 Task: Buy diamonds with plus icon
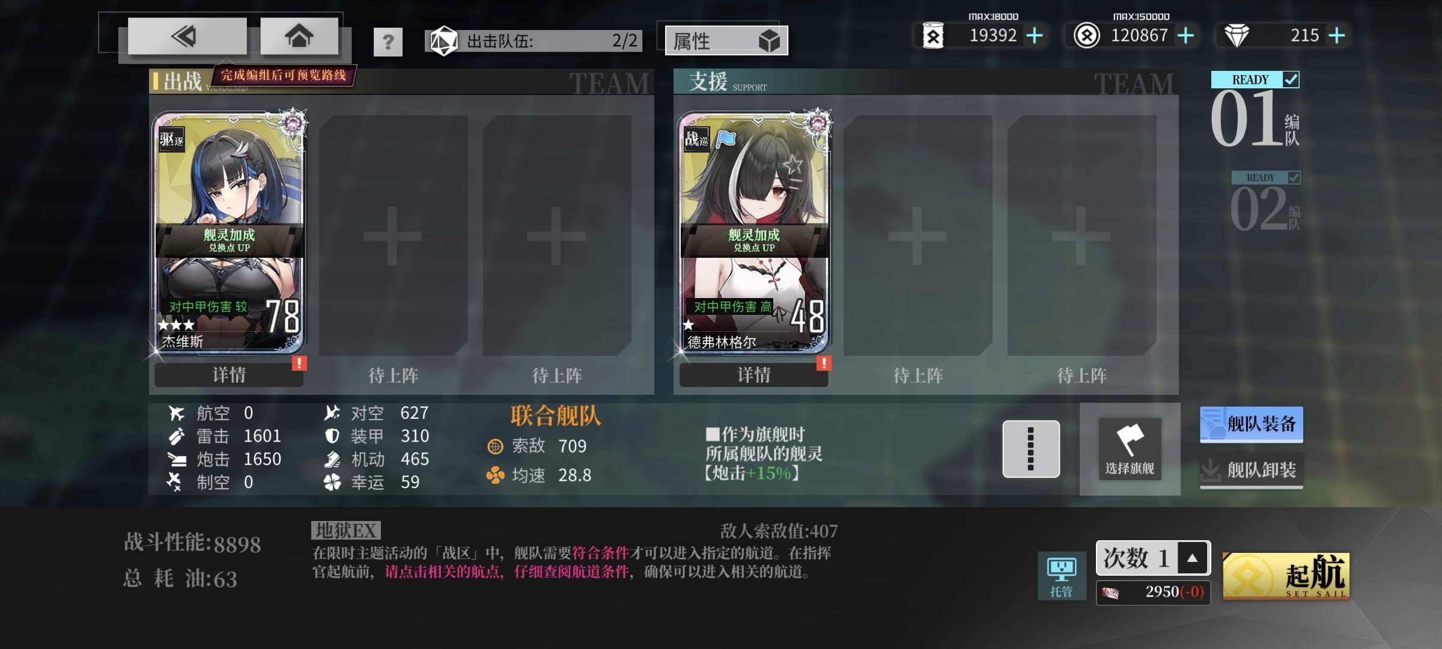[1337, 36]
